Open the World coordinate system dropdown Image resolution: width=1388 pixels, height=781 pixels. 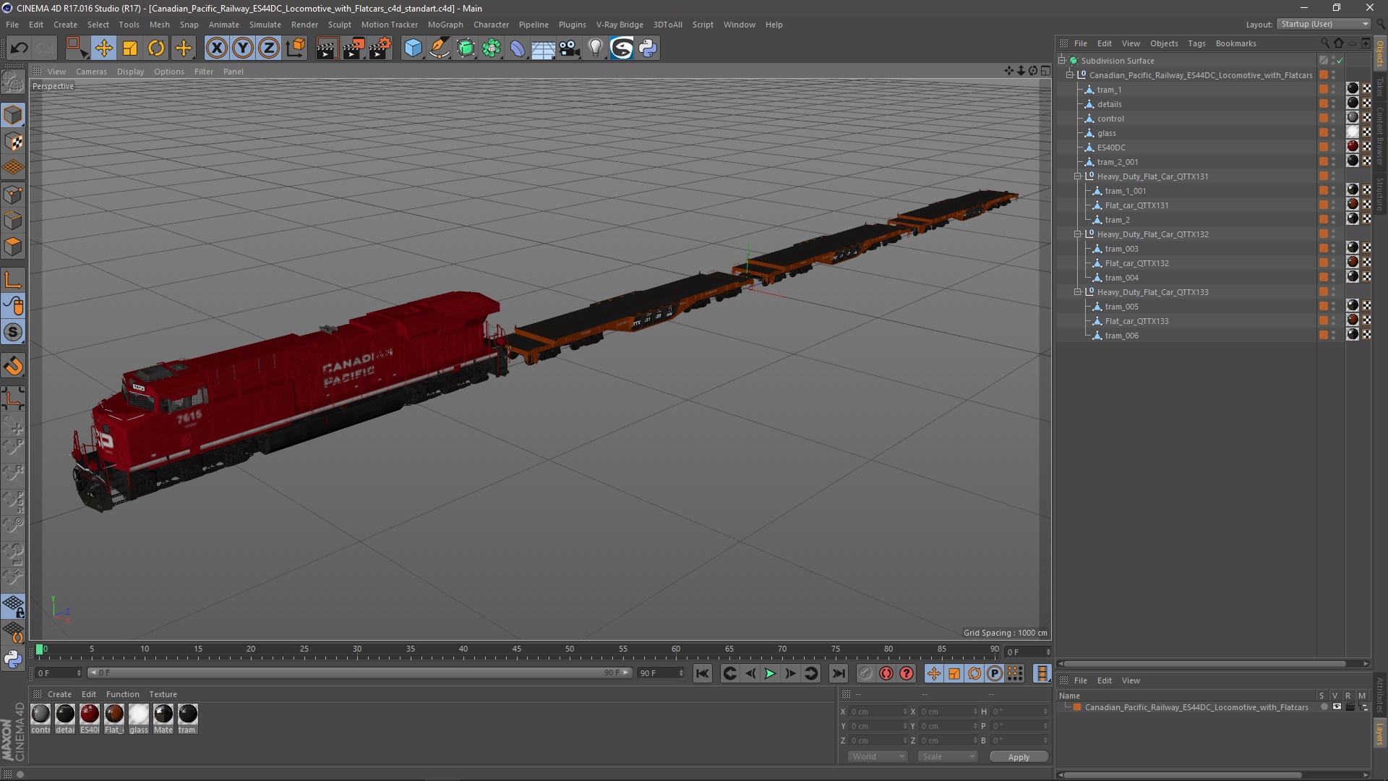[878, 756]
